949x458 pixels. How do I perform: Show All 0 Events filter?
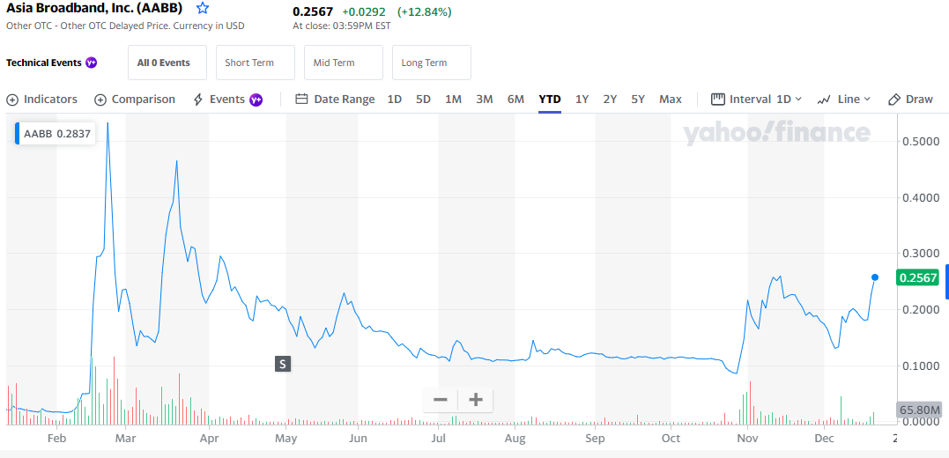(167, 63)
